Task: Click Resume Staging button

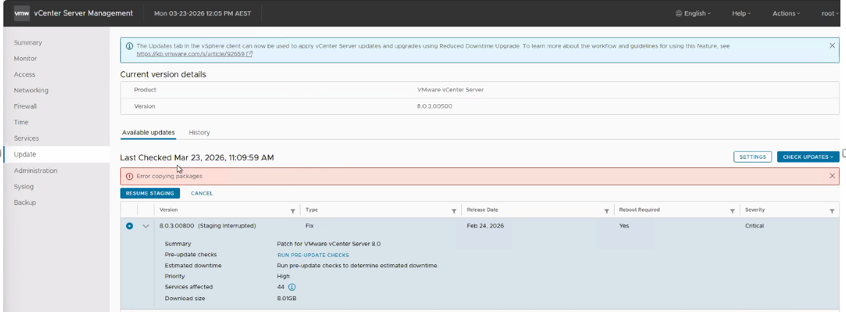Action: point(150,193)
